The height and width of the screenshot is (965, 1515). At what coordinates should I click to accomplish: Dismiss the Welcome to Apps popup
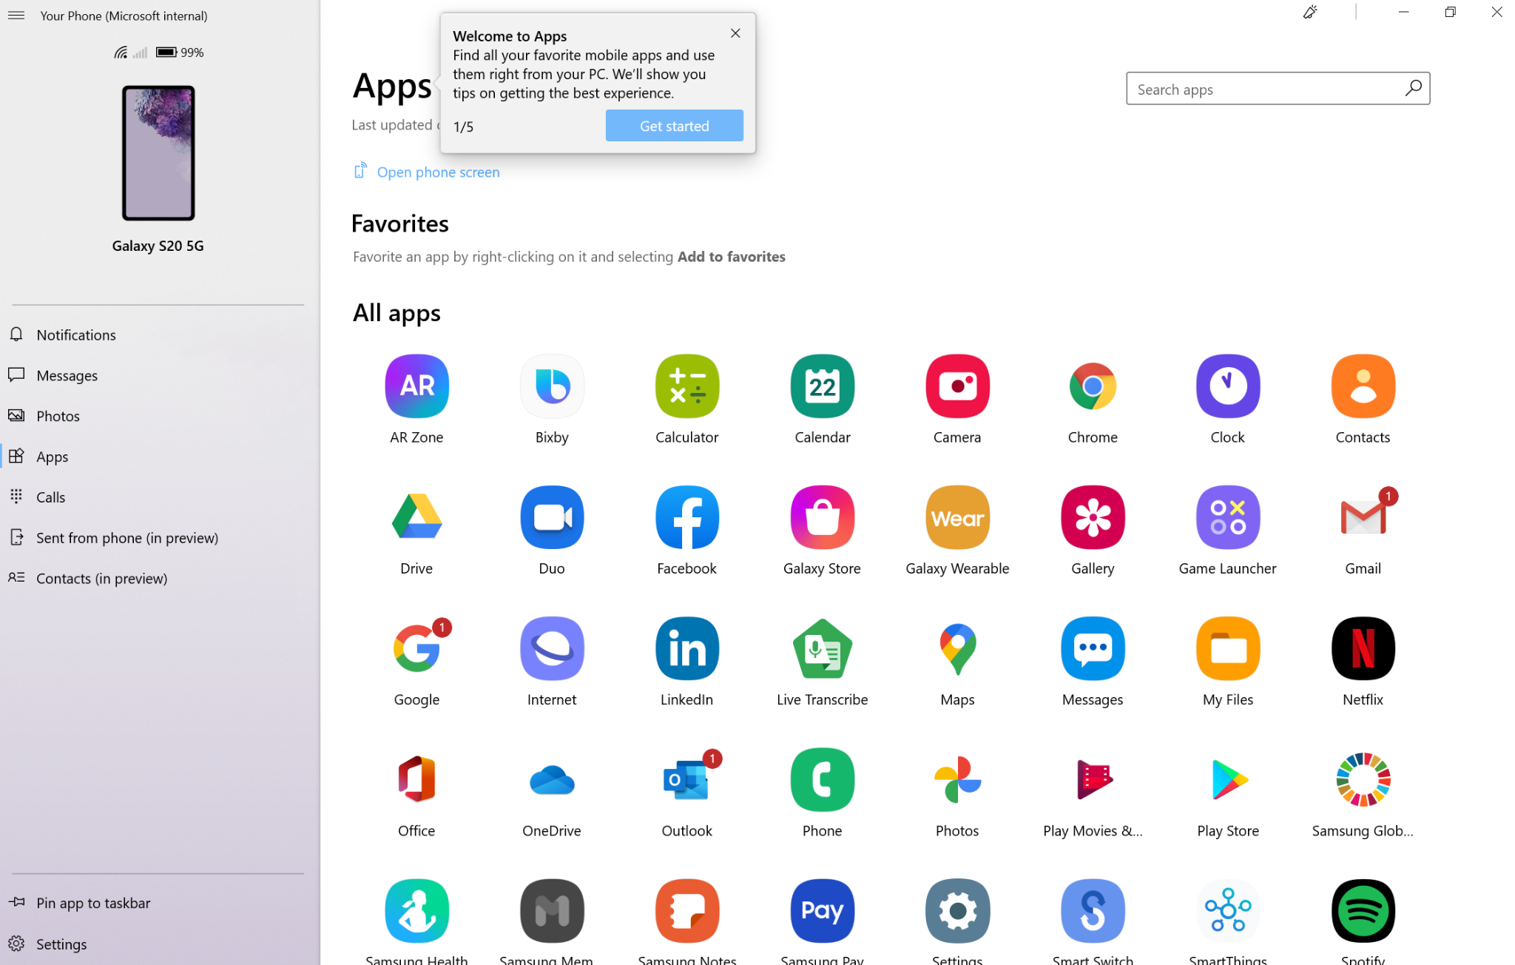pyautogui.click(x=735, y=33)
